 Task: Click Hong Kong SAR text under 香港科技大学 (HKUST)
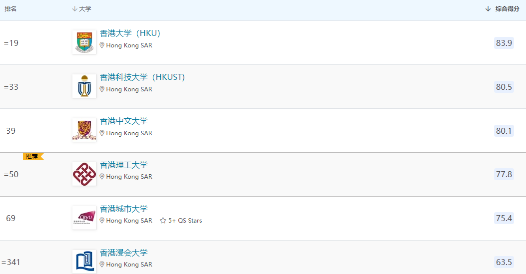pos(129,89)
